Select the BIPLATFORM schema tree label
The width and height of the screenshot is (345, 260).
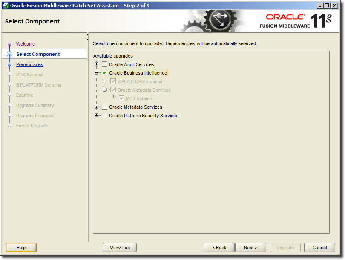coord(140,81)
